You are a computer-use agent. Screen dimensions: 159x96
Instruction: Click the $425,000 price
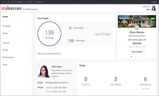coord(137,43)
